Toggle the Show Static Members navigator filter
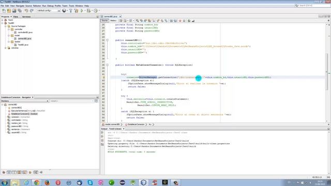The width and height of the screenshot is (331, 186). [14, 172]
